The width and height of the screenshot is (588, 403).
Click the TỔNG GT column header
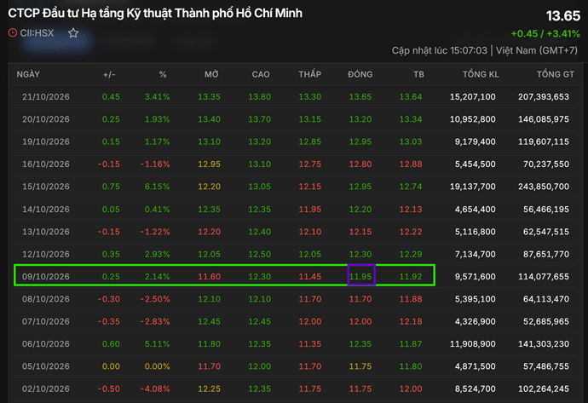point(556,74)
